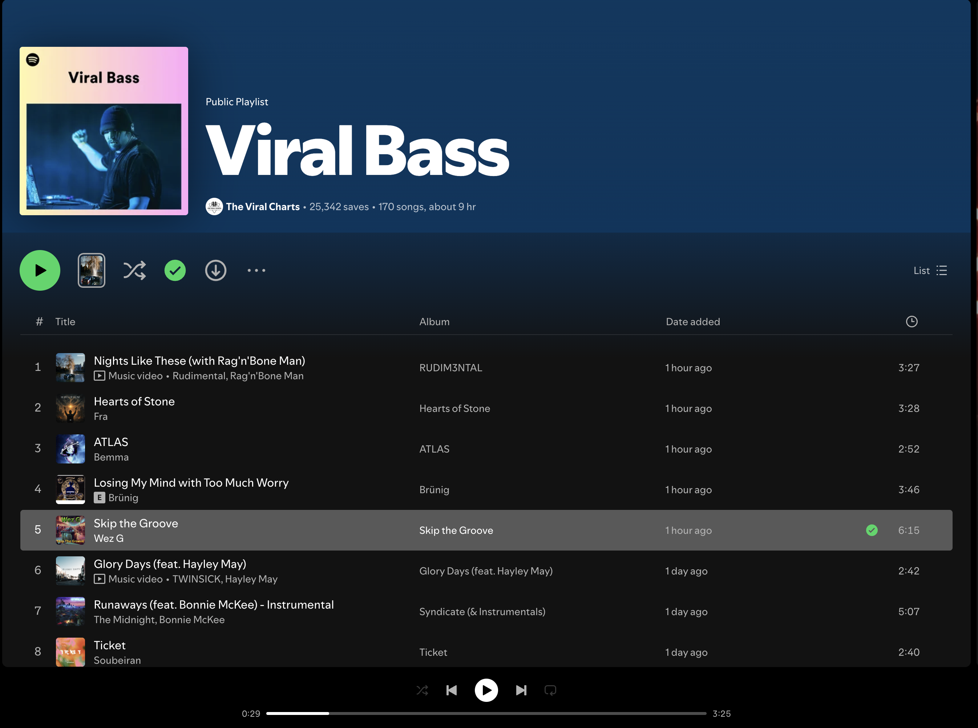Toggle shuffle in the bottom player bar
The height and width of the screenshot is (728, 978).
(x=422, y=690)
